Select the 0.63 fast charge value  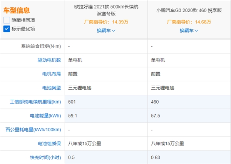[x=156, y=157]
